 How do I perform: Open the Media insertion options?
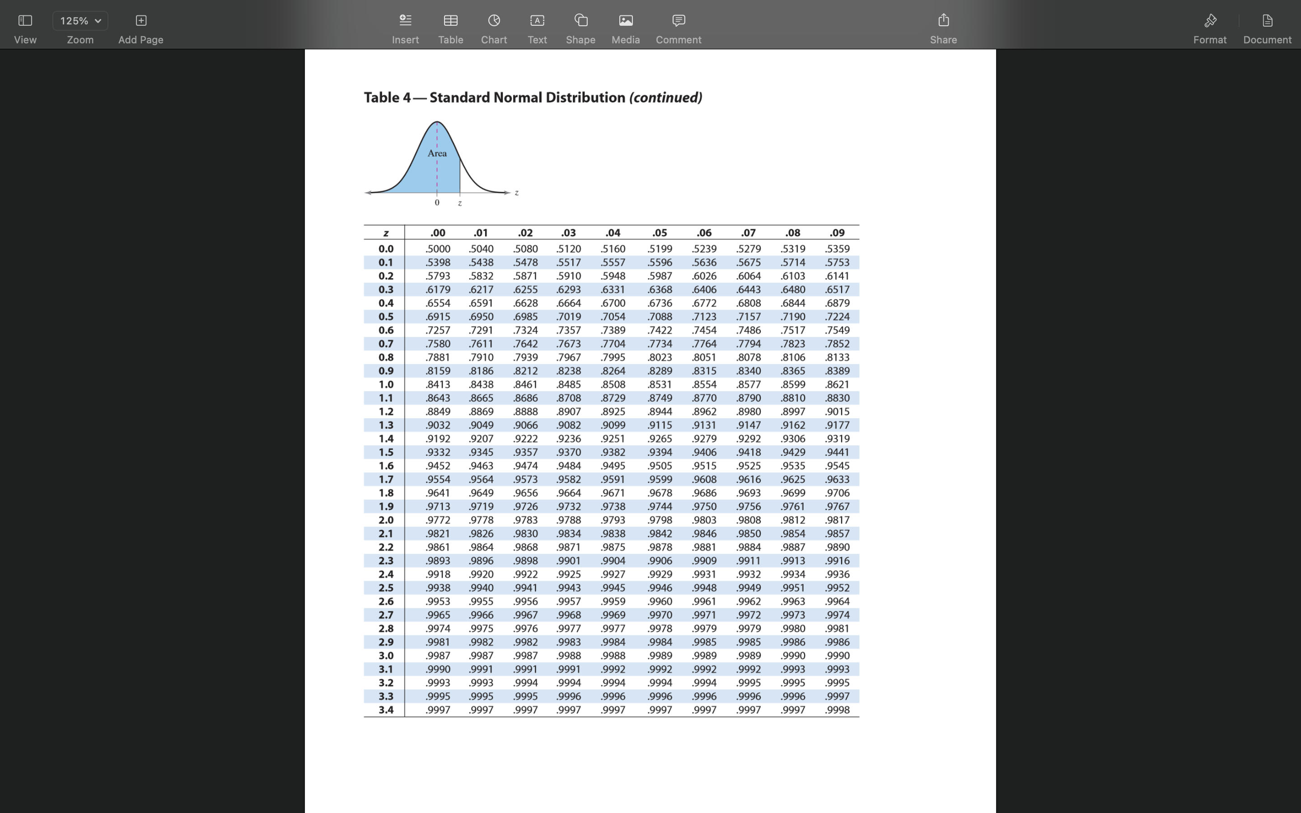(624, 20)
